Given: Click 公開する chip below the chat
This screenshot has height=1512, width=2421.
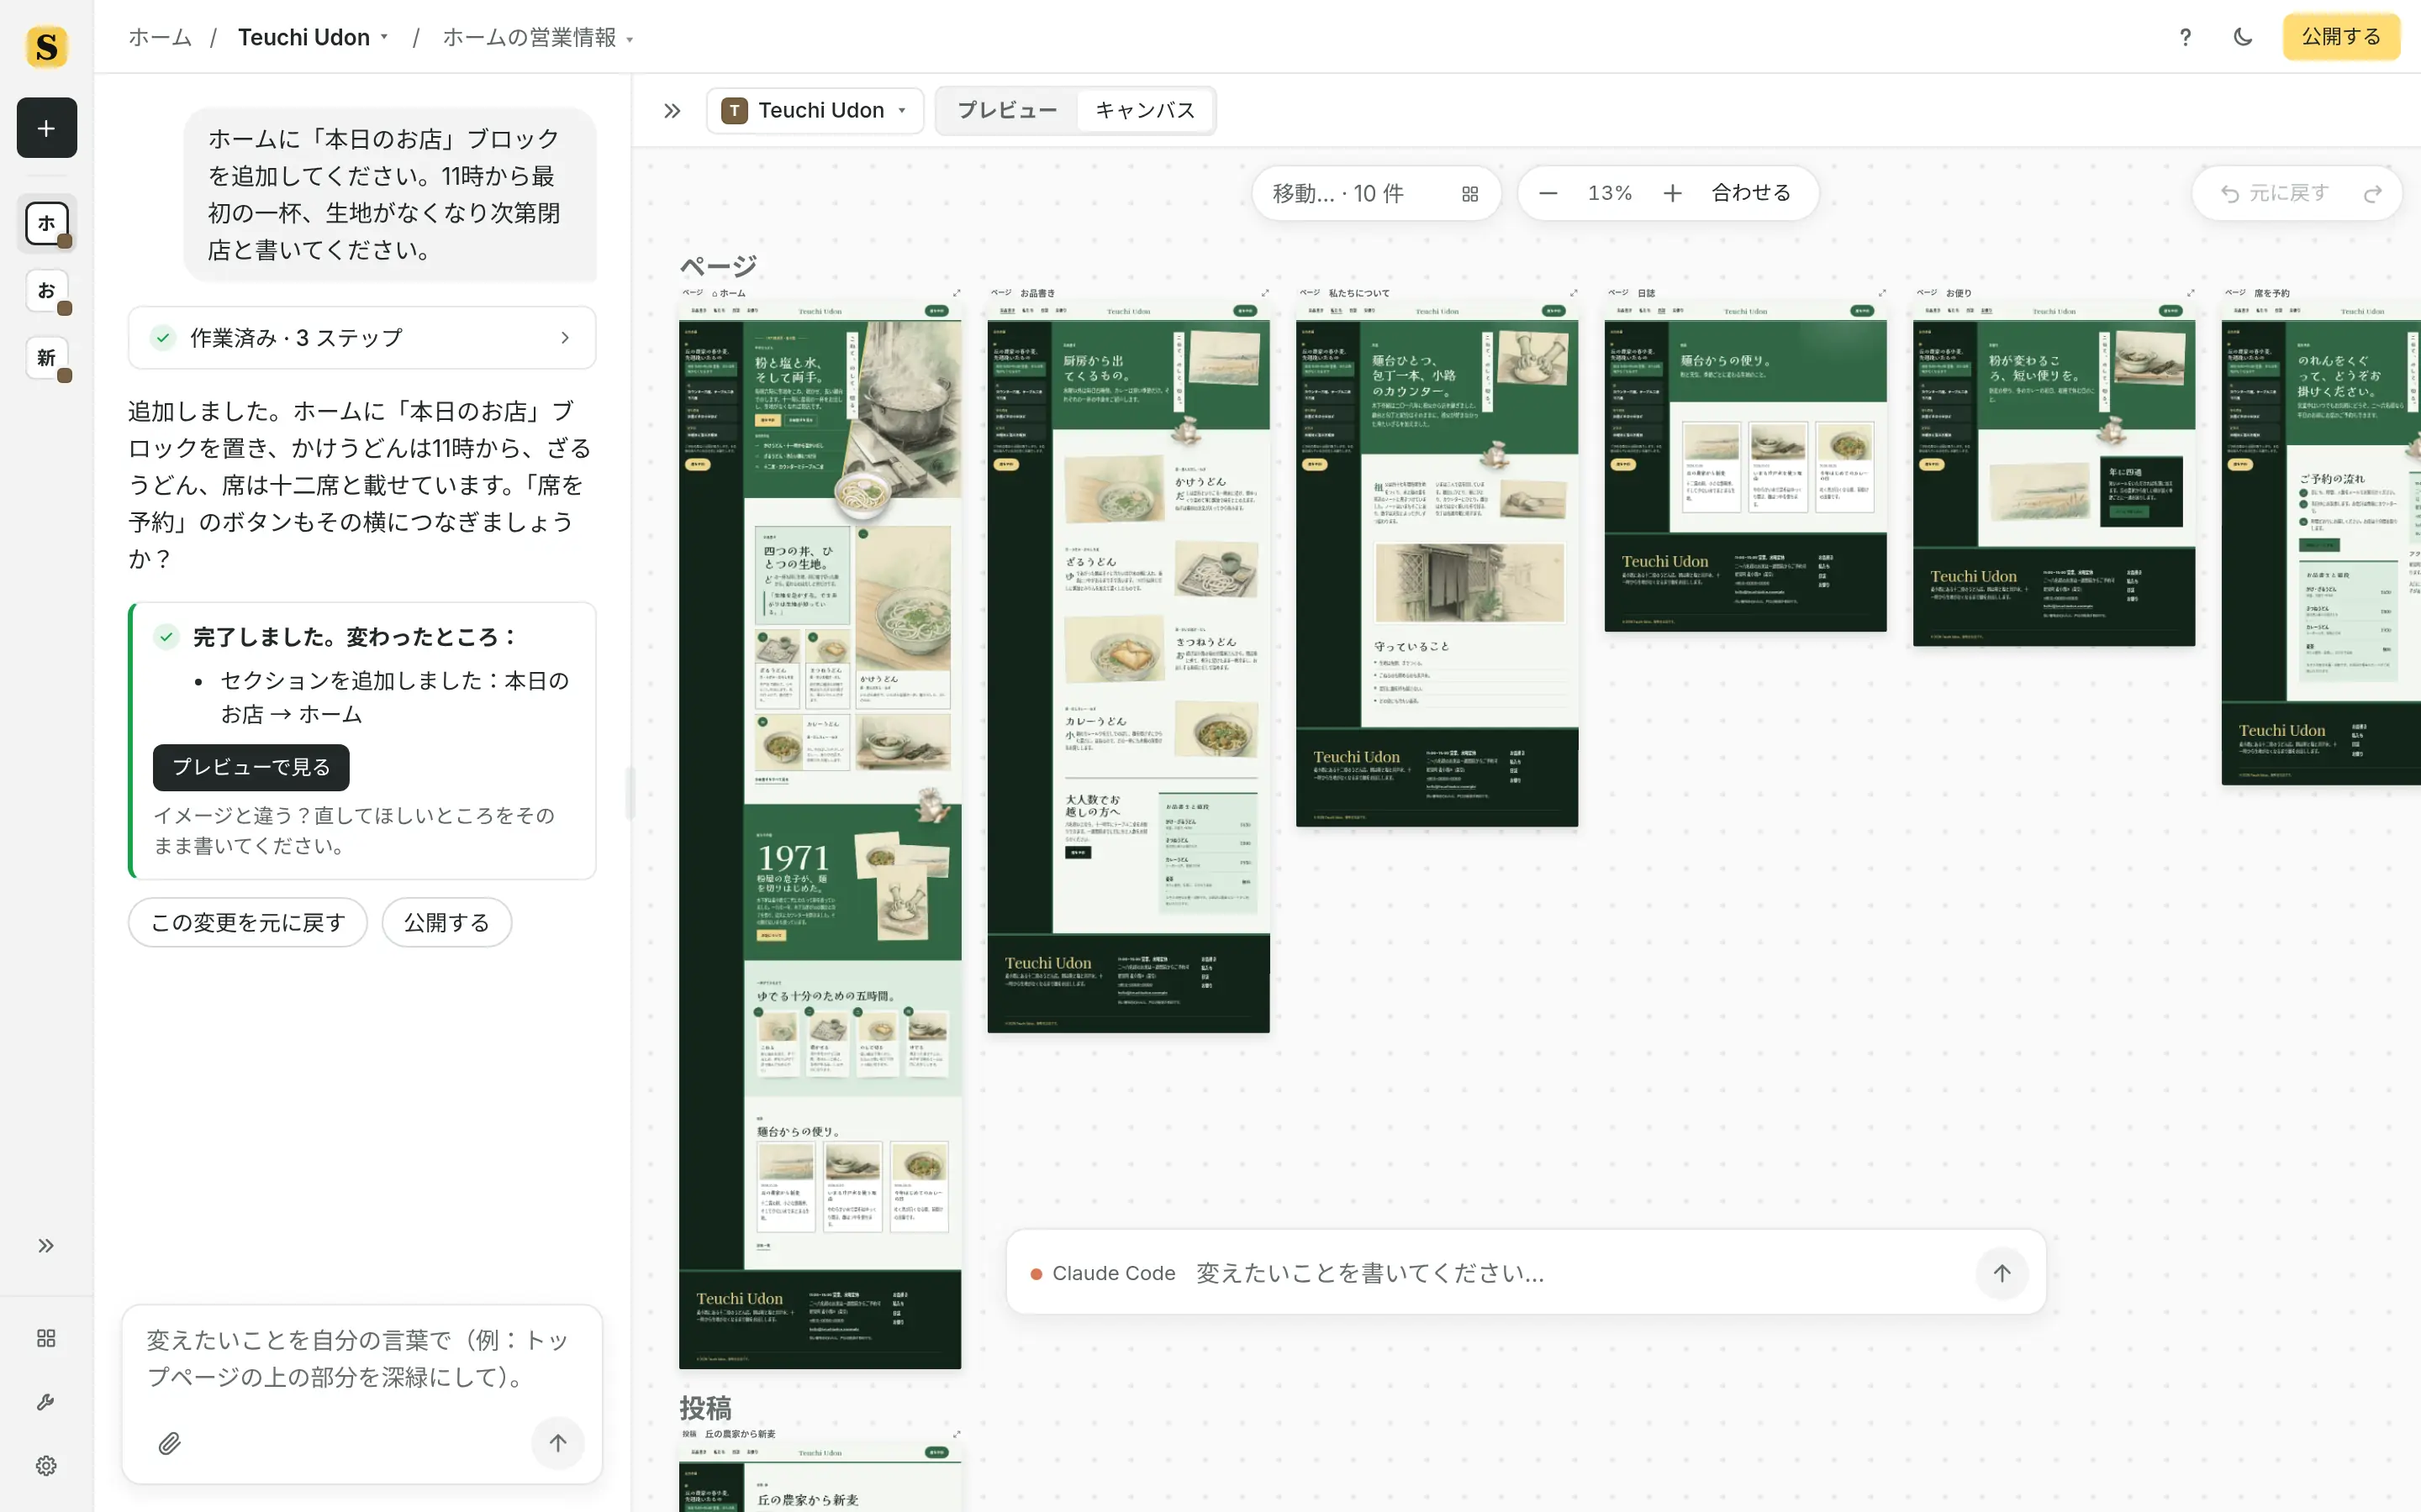Looking at the screenshot, I should coord(446,922).
